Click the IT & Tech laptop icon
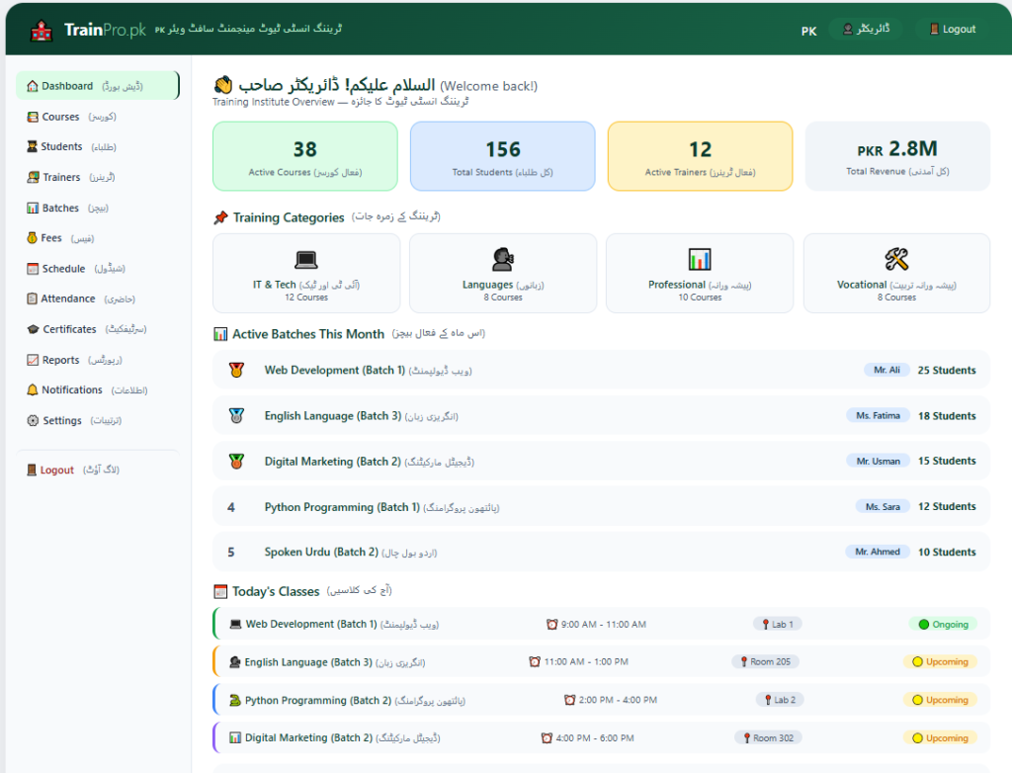Screen dimensions: 1012x773 pyautogui.click(x=306, y=260)
